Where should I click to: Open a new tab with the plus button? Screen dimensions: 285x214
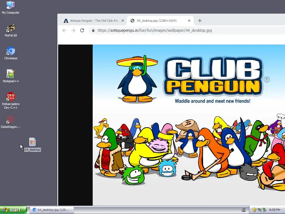[200, 21]
